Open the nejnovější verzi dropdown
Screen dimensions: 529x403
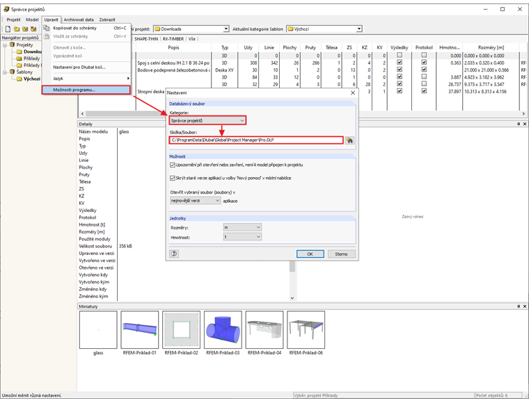[196, 201]
